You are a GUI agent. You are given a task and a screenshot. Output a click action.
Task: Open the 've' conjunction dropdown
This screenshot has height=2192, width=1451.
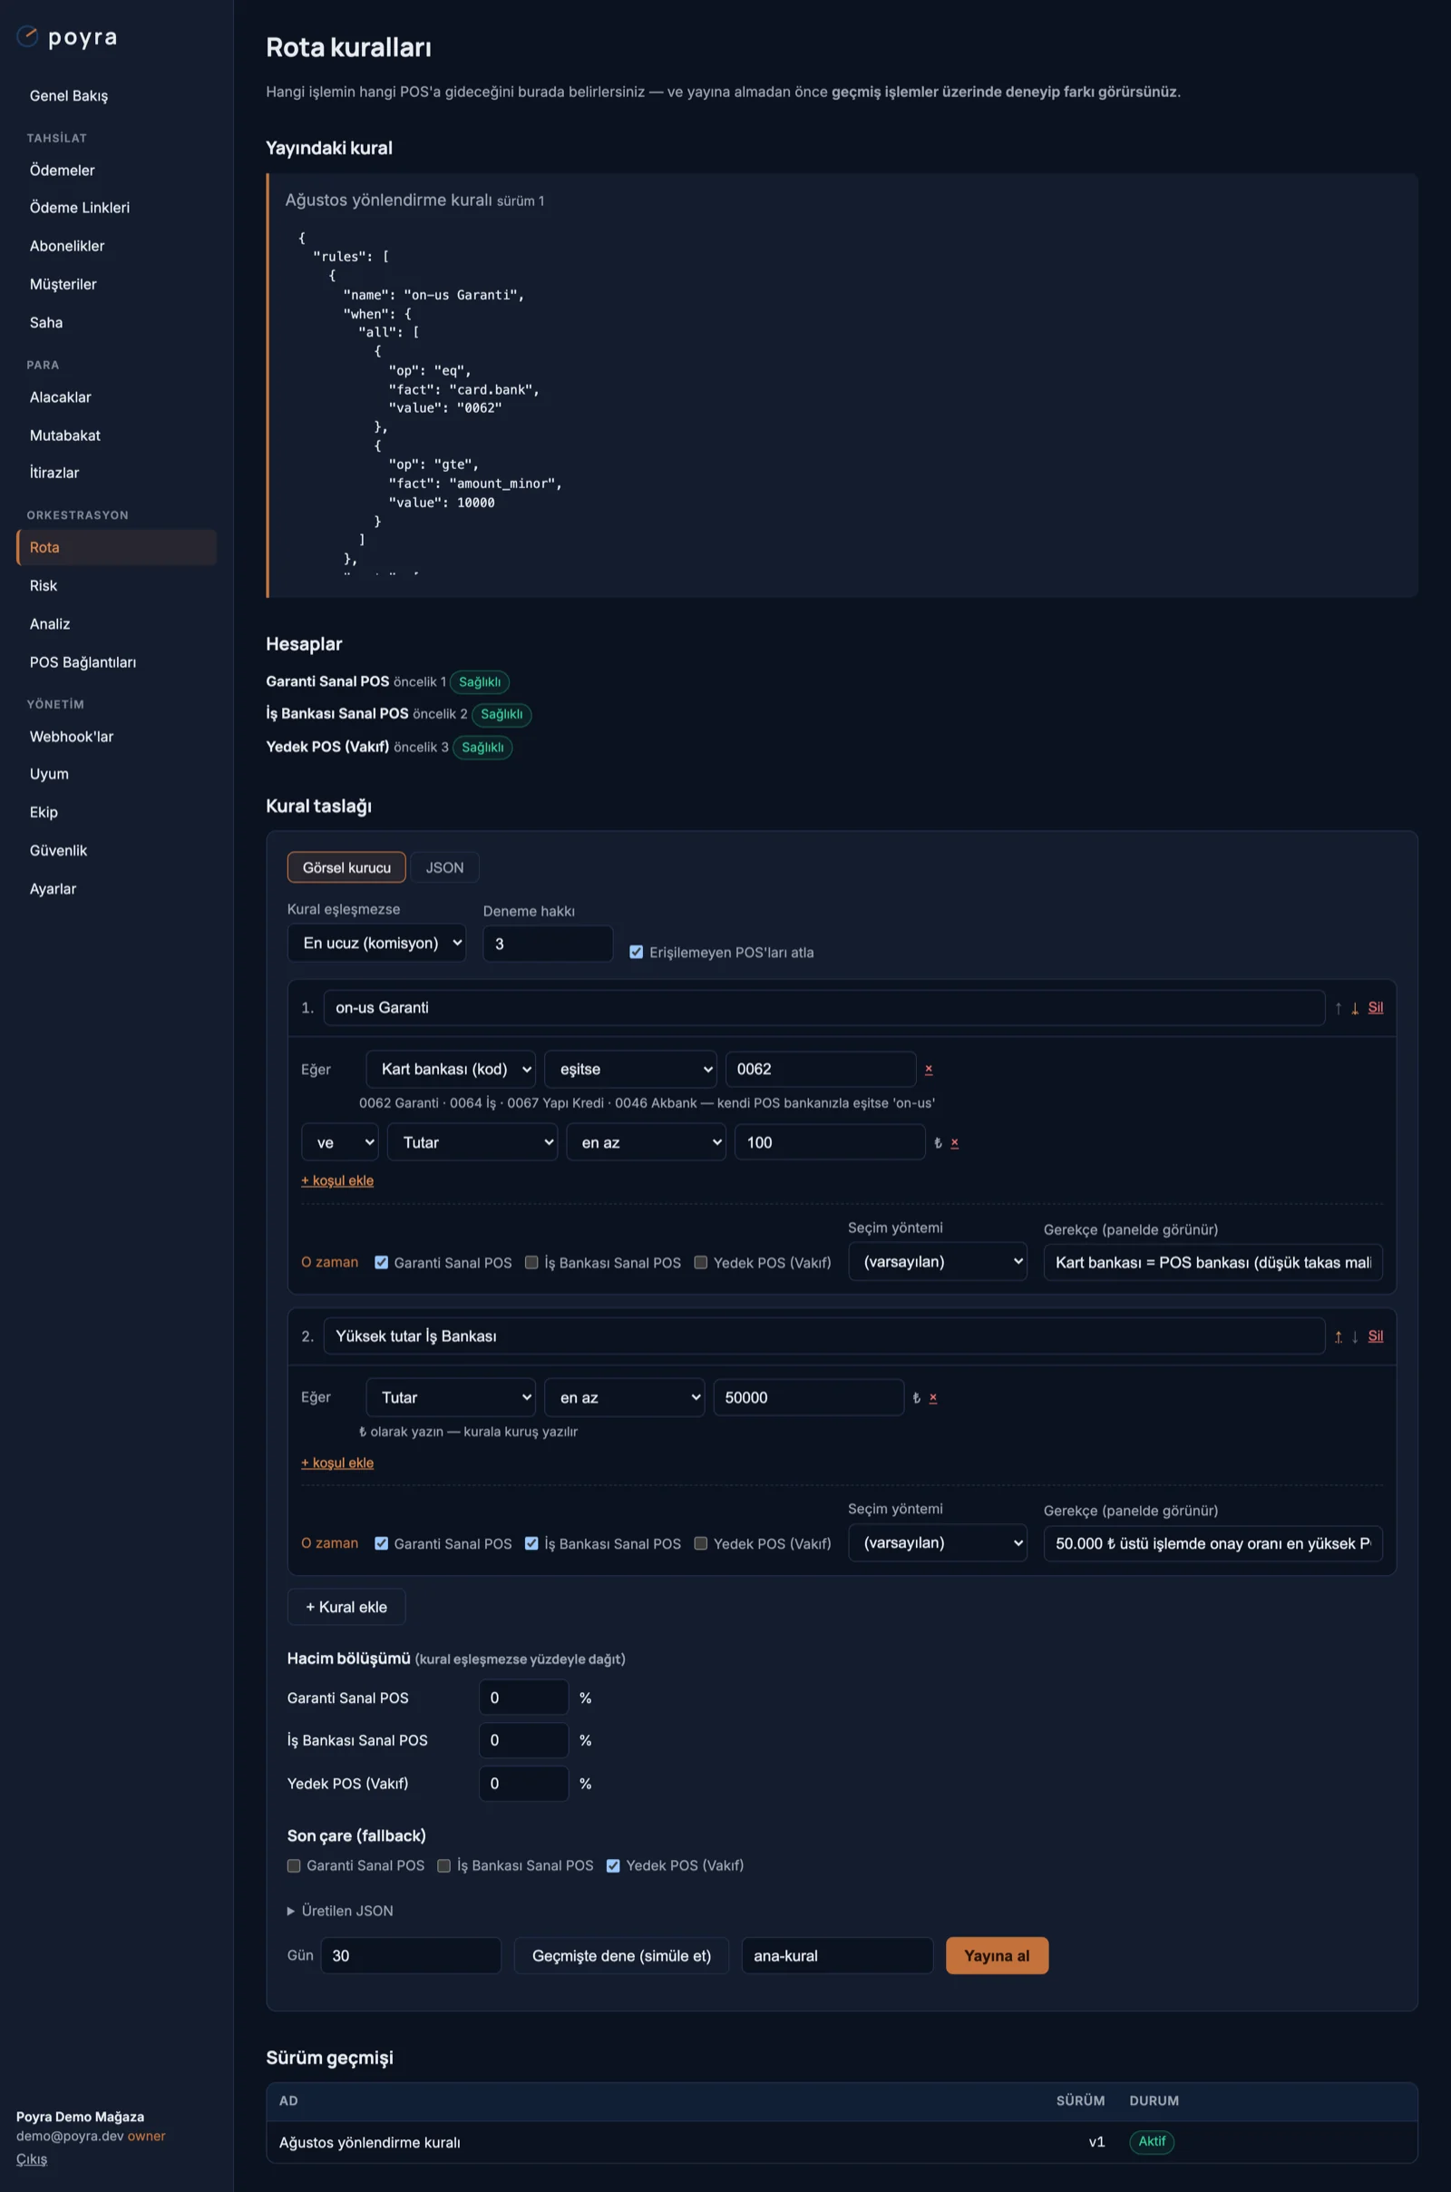pyautogui.click(x=339, y=1143)
